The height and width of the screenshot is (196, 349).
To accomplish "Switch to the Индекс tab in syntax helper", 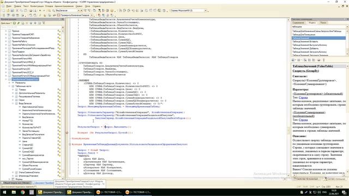I will tap(312, 23).
